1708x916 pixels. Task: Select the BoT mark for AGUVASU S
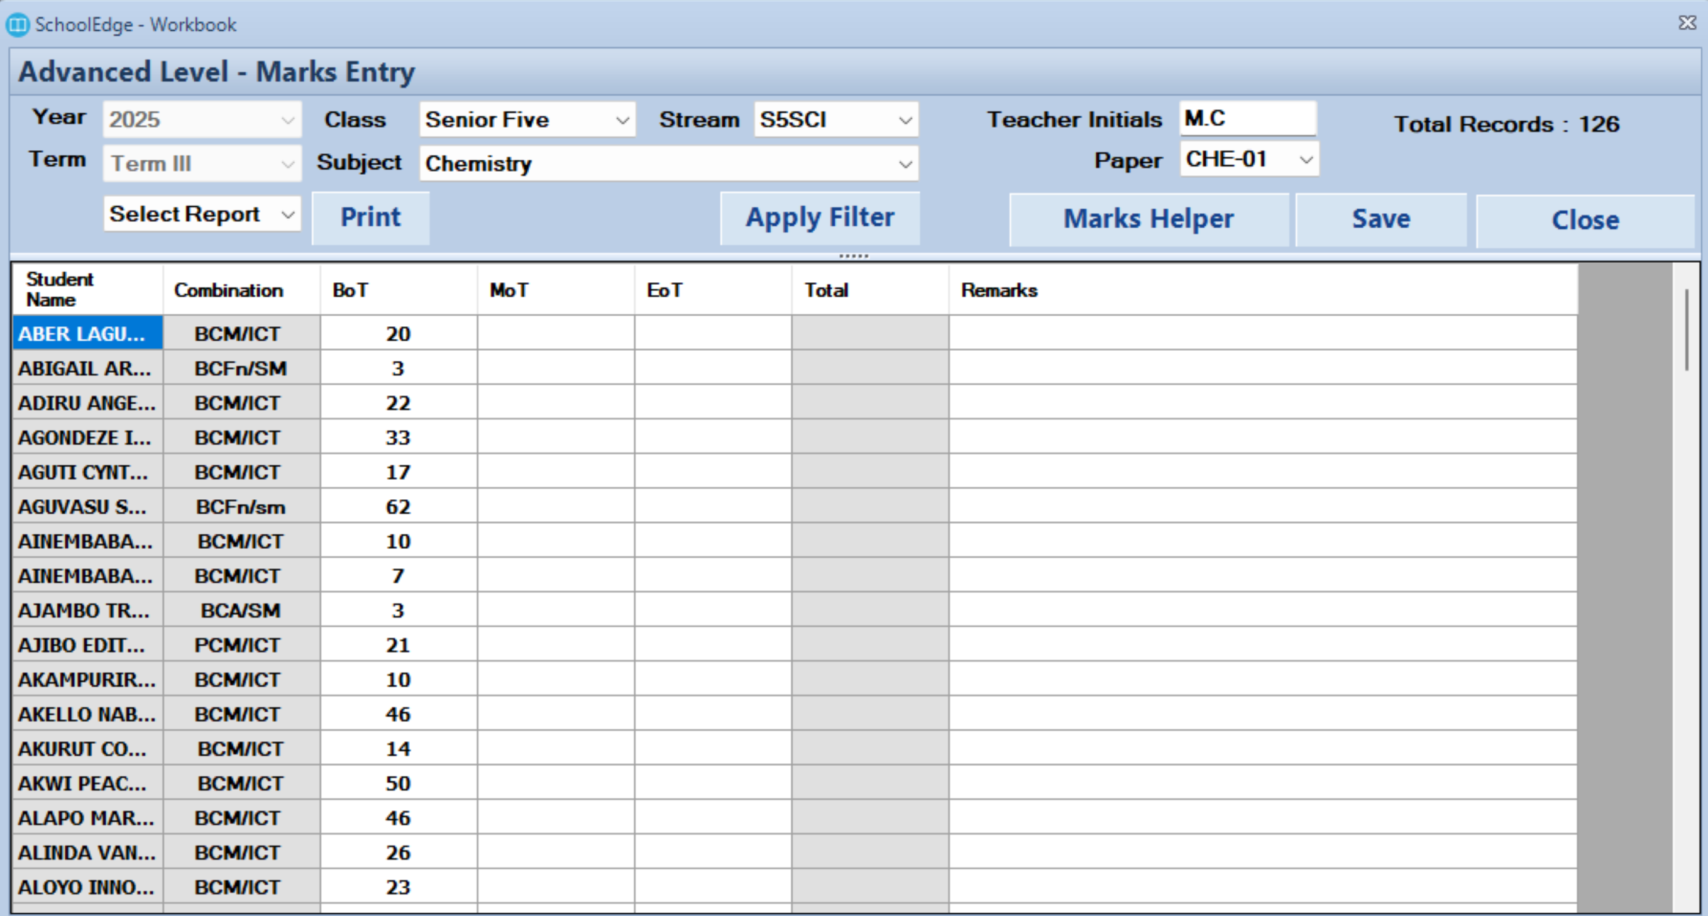click(x=398, y=507)
